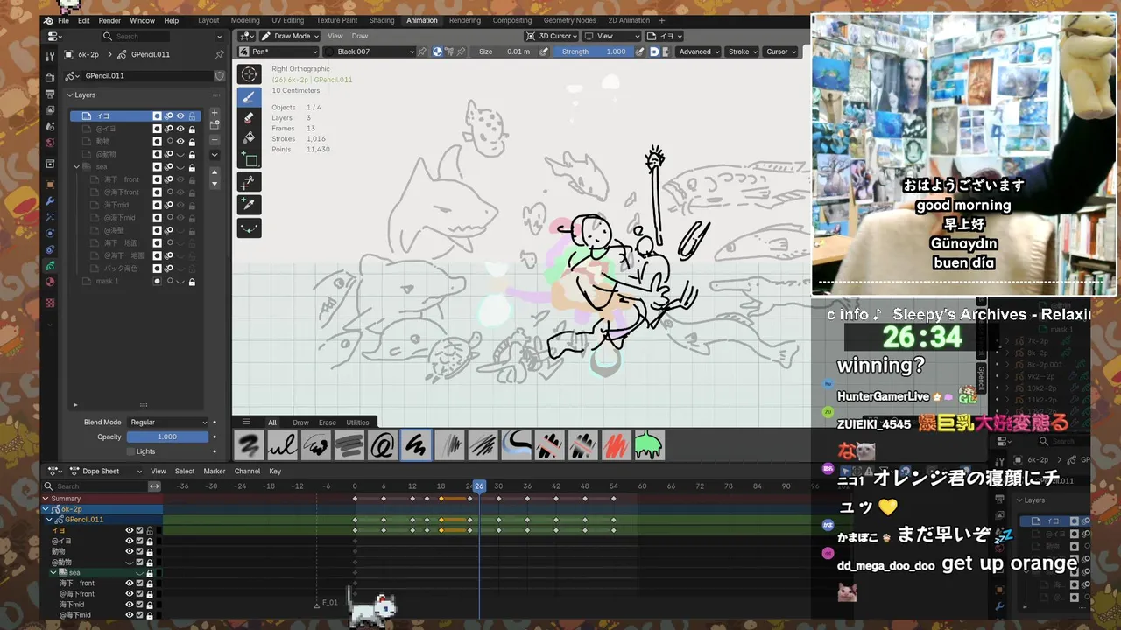The height and width of the screenshot is (630, 1121).
Task: Select the Erase tool in toolbar
Action: pyautogui.click(x=249, y=117)
